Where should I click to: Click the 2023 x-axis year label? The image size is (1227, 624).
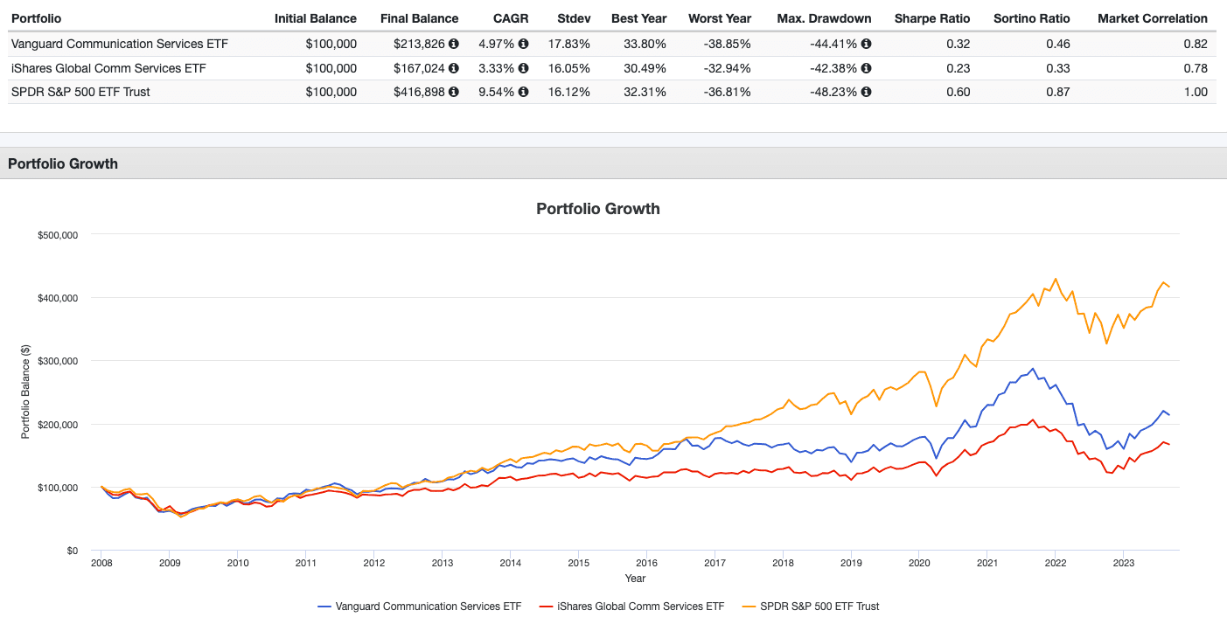point(1123,564)
